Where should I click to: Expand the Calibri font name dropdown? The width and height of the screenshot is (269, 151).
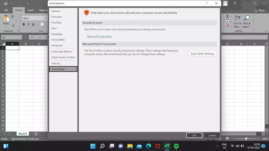click(x=44, y=18)
